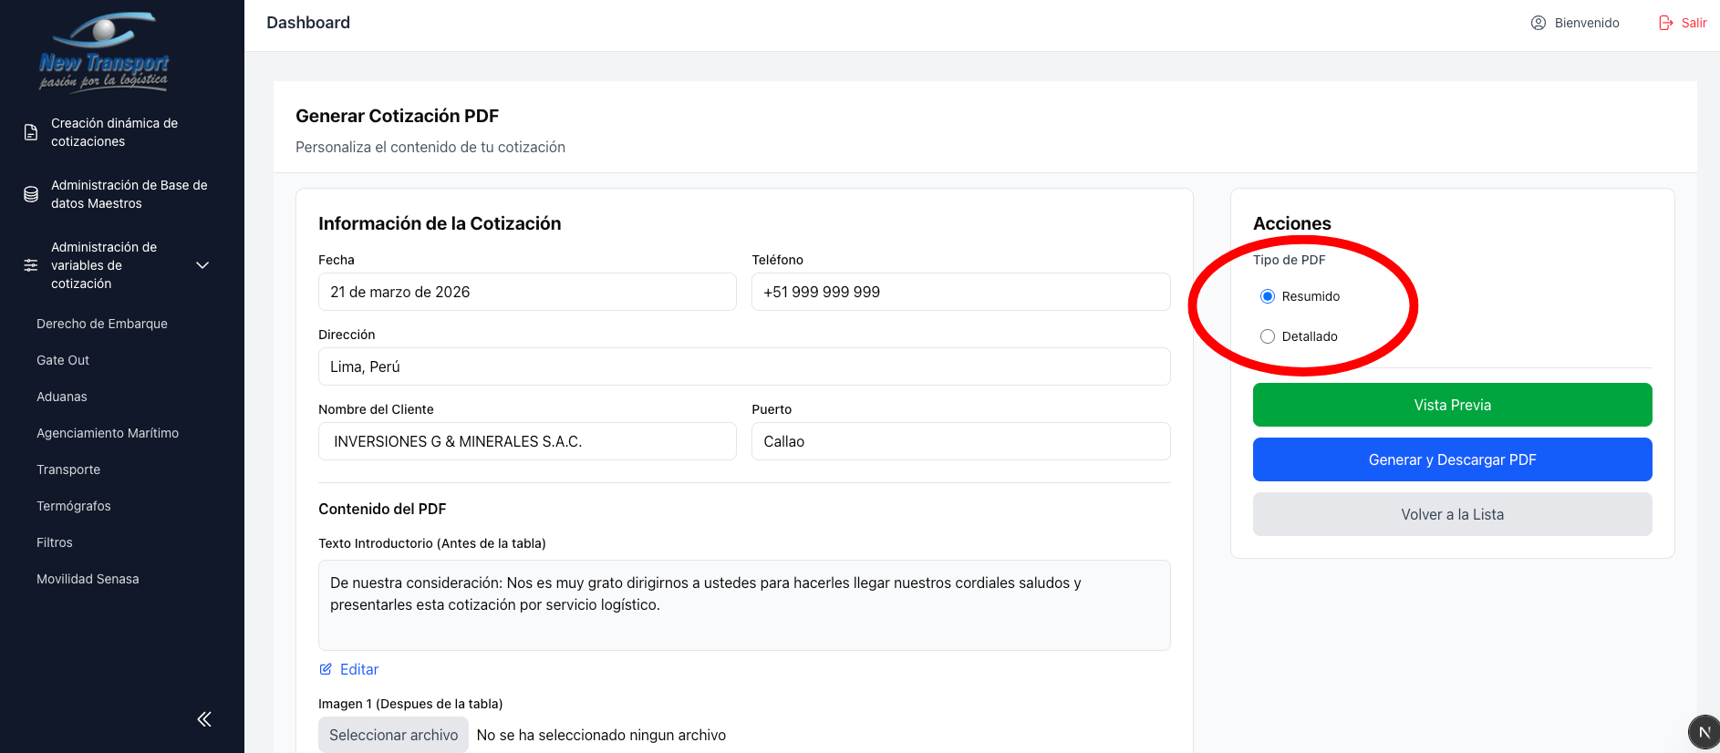Click the red logout icon
This screenshot has width=1720, height=753.
coord(1665,23)
